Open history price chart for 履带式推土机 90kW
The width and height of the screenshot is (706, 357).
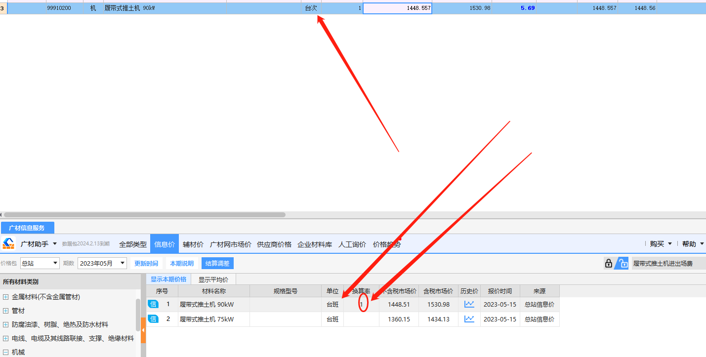coord(469,304)
